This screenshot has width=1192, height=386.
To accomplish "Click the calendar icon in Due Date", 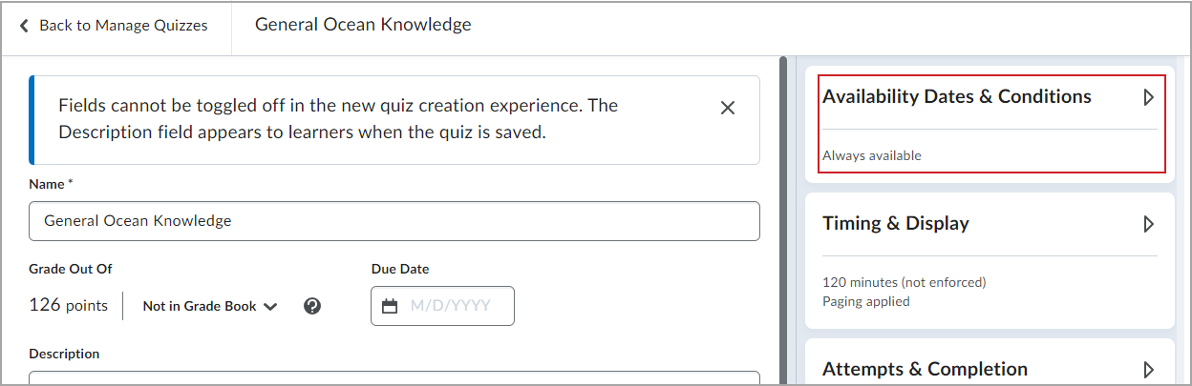I will click(x=390, y=306).
